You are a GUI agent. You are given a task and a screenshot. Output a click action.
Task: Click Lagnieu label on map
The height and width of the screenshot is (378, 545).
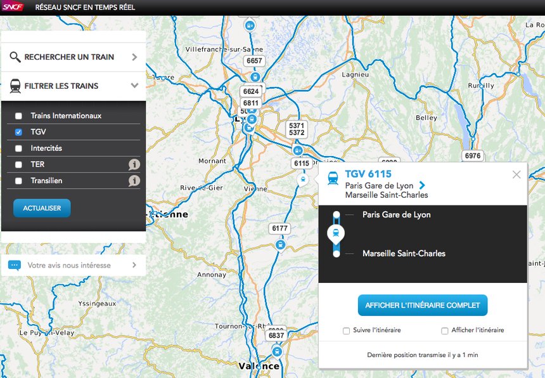(356, 74)
